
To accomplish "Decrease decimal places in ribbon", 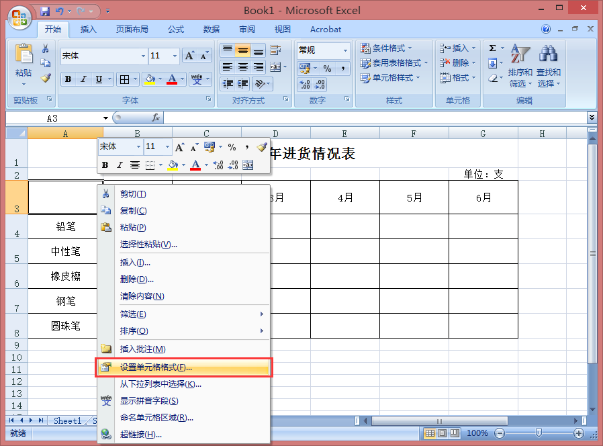I will pos(320,84).
